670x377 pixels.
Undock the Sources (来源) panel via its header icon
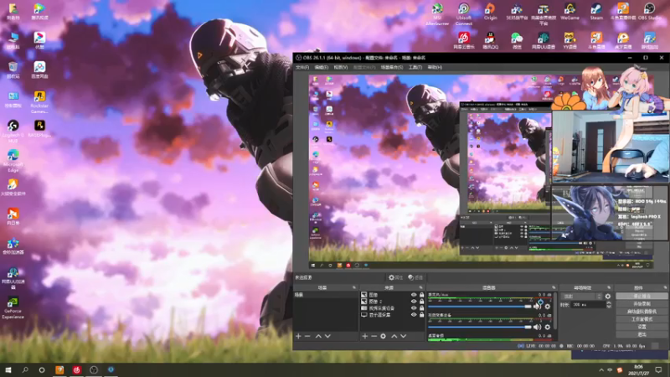(421, 287)
